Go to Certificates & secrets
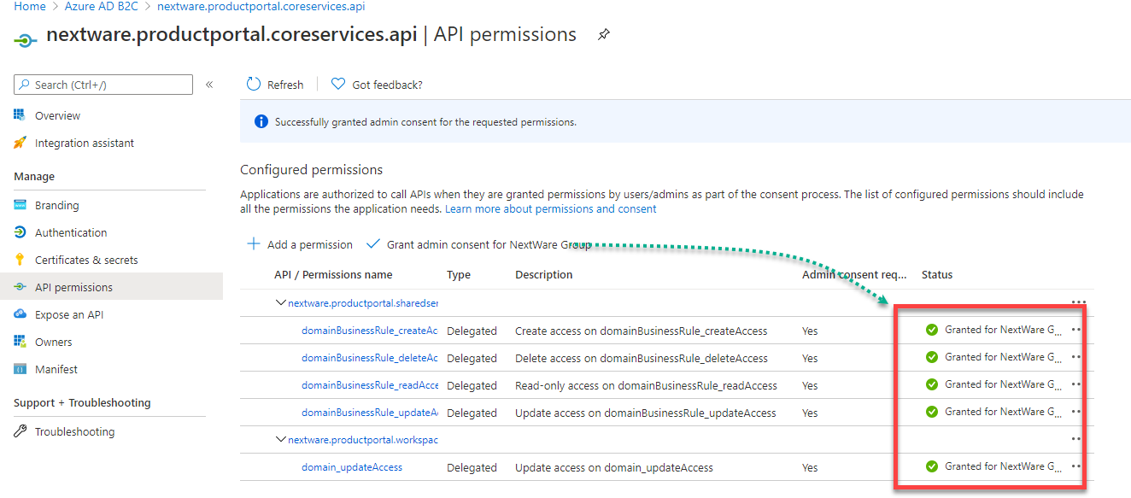 [85, 260]
